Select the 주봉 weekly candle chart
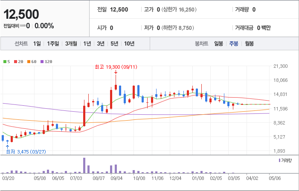The height and width of the screenshot is (191, 299). (234, 43)
